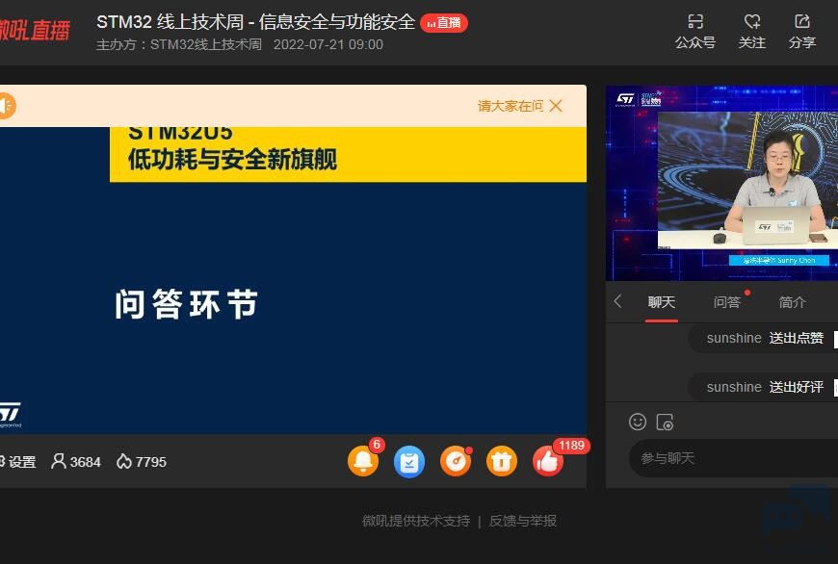Open the 公众号 QR code icon
This screenshot has width=838, height=564.
(x=694, y=22)
